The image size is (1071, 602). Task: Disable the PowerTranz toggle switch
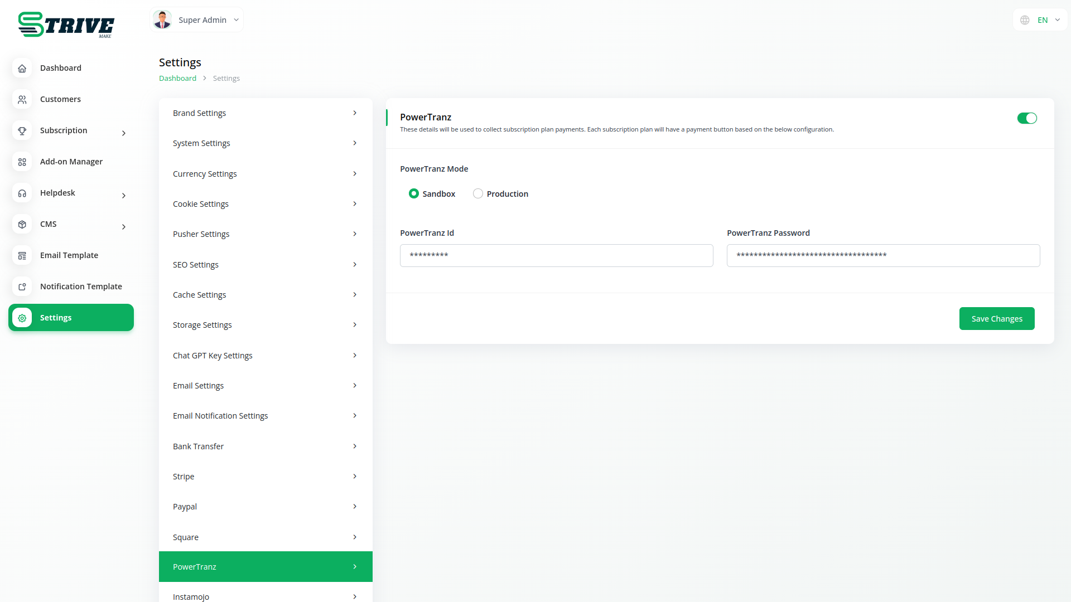1026,118
